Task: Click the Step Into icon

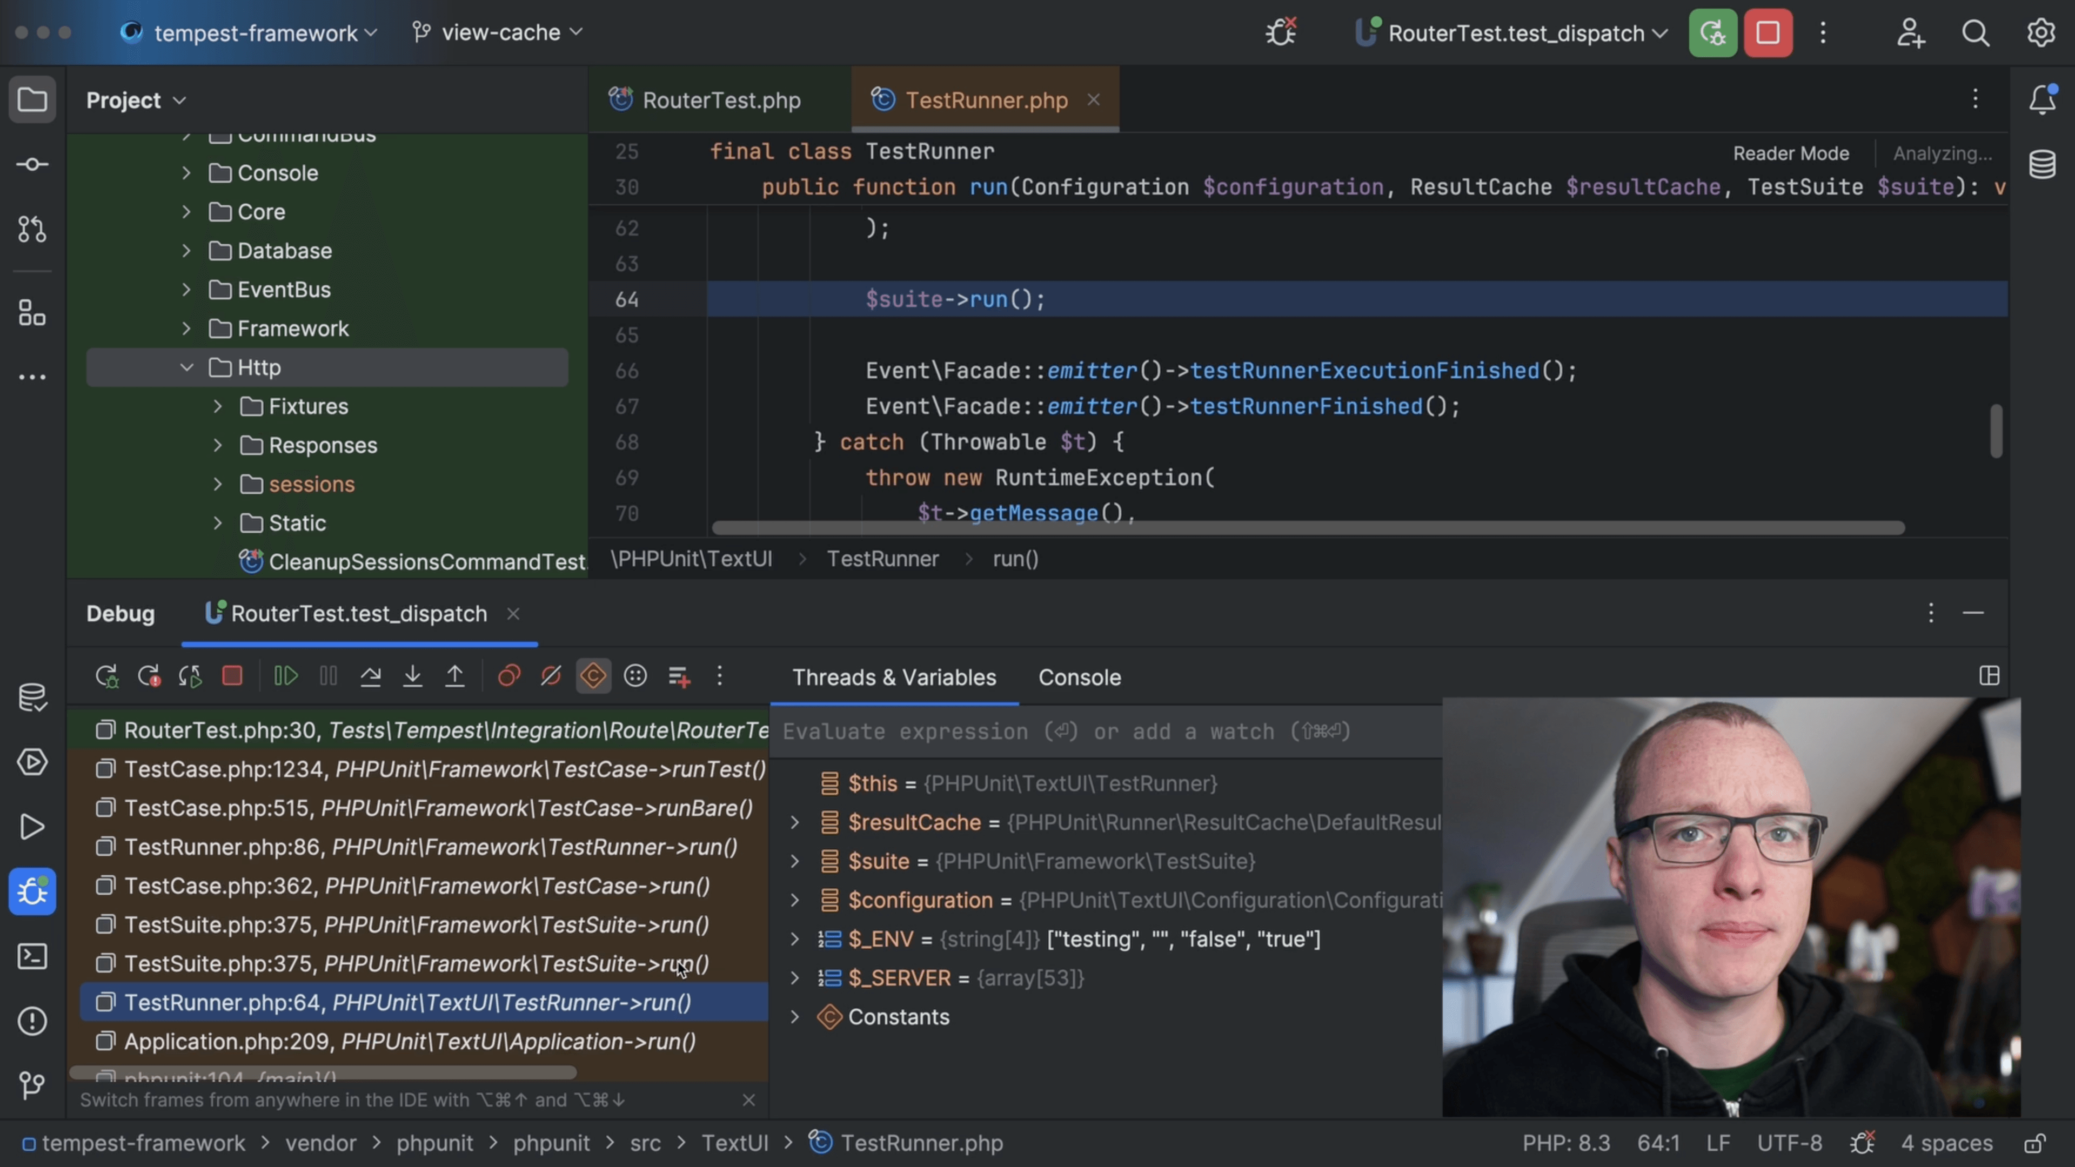Action: click(x=412, y=676)
